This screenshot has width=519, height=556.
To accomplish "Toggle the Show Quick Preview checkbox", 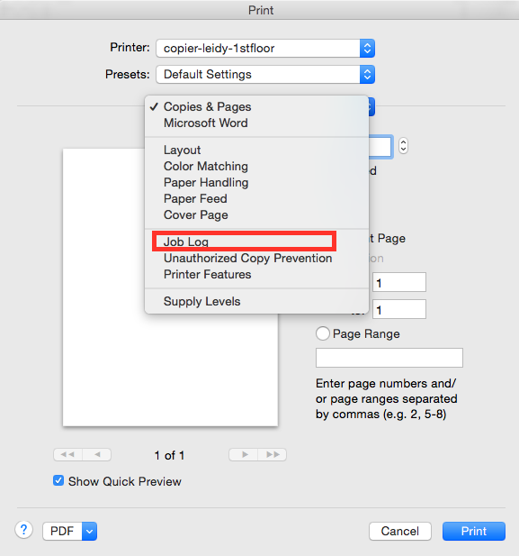I will pyautogui.click(x=58, y=481).
